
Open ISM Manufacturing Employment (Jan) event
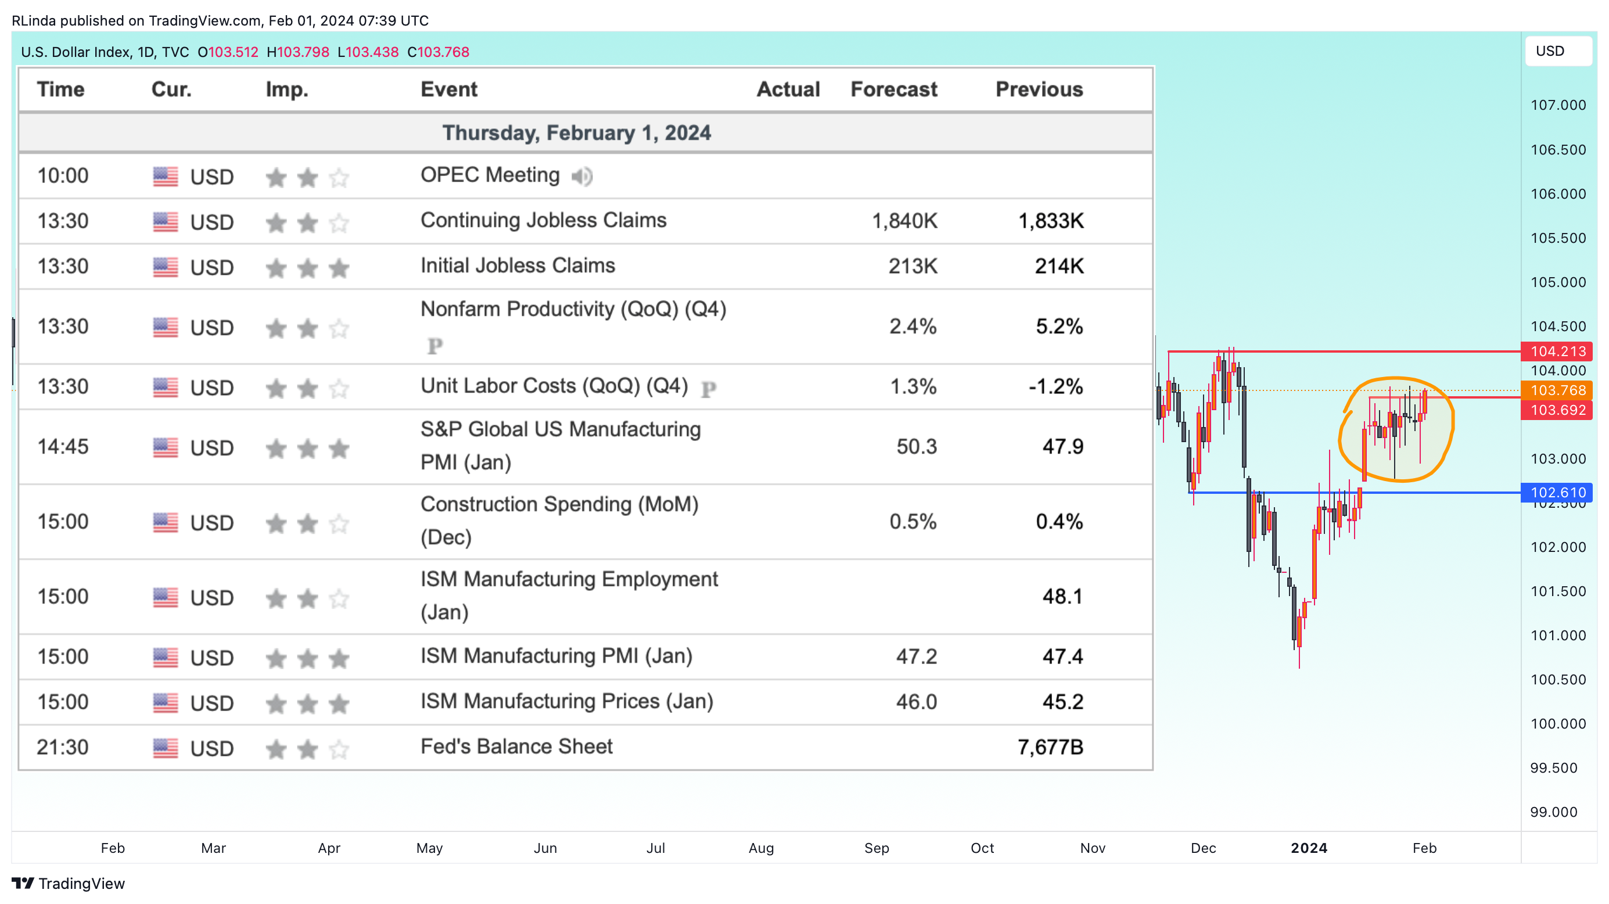(569, 596)
